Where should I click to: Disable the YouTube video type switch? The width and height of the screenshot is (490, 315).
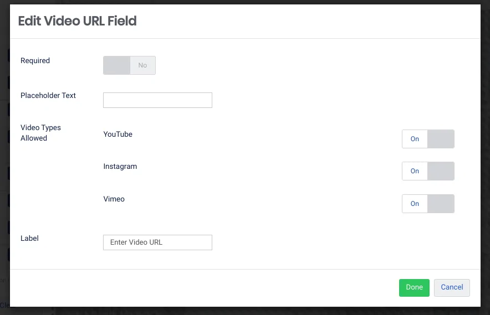(x=428, y=139)
